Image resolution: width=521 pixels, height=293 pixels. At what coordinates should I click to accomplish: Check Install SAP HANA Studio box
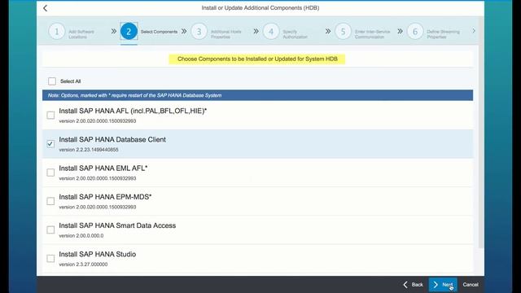coord(50,259)
